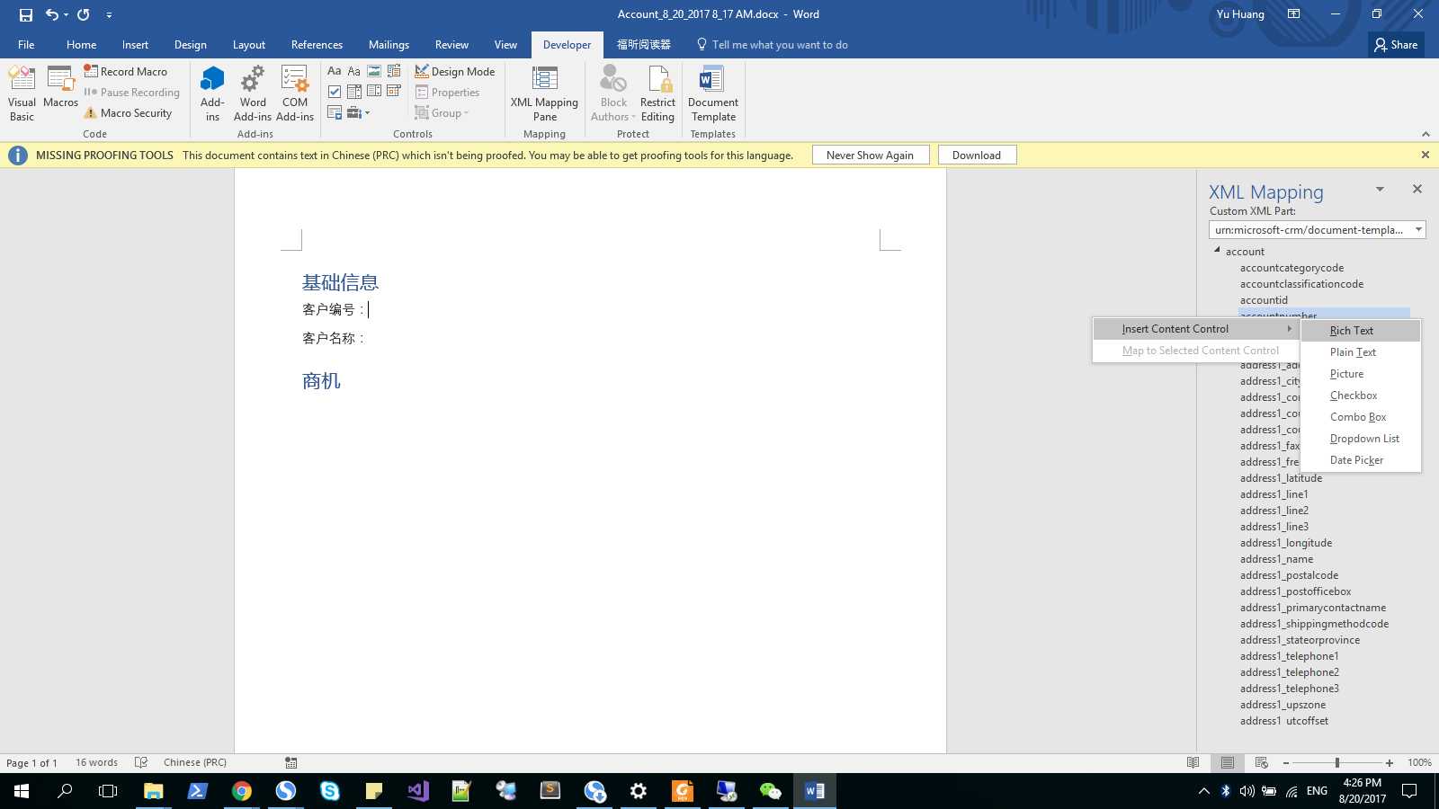Toggle the XML Mapping Pane
The width and height of the screenshot is (1439, 809).
pos(544,93)
